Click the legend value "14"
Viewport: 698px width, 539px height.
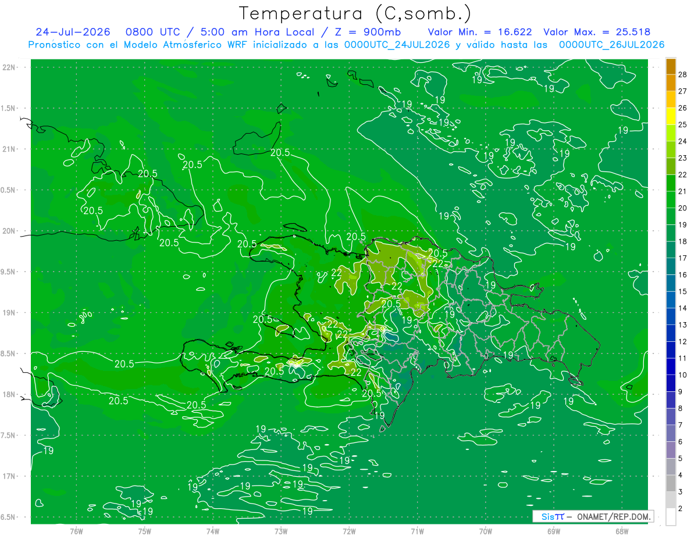point(682,308)
